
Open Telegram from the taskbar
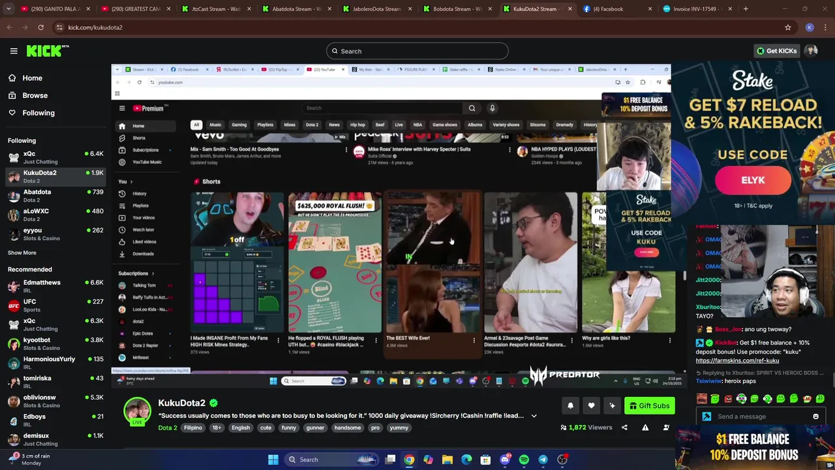click(x=543, y=460)
